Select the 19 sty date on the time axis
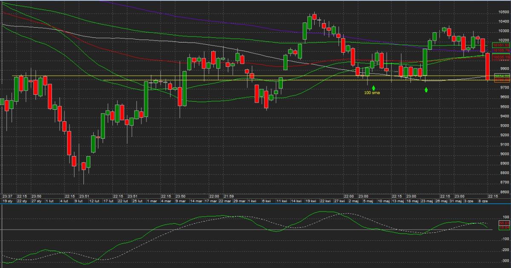This screenshot has width=511, height=268. tap(8, 201)
